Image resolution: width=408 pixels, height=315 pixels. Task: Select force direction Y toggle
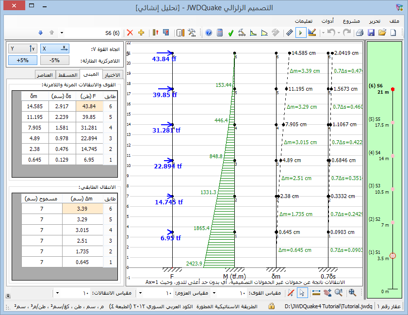[x=23, y=49]
